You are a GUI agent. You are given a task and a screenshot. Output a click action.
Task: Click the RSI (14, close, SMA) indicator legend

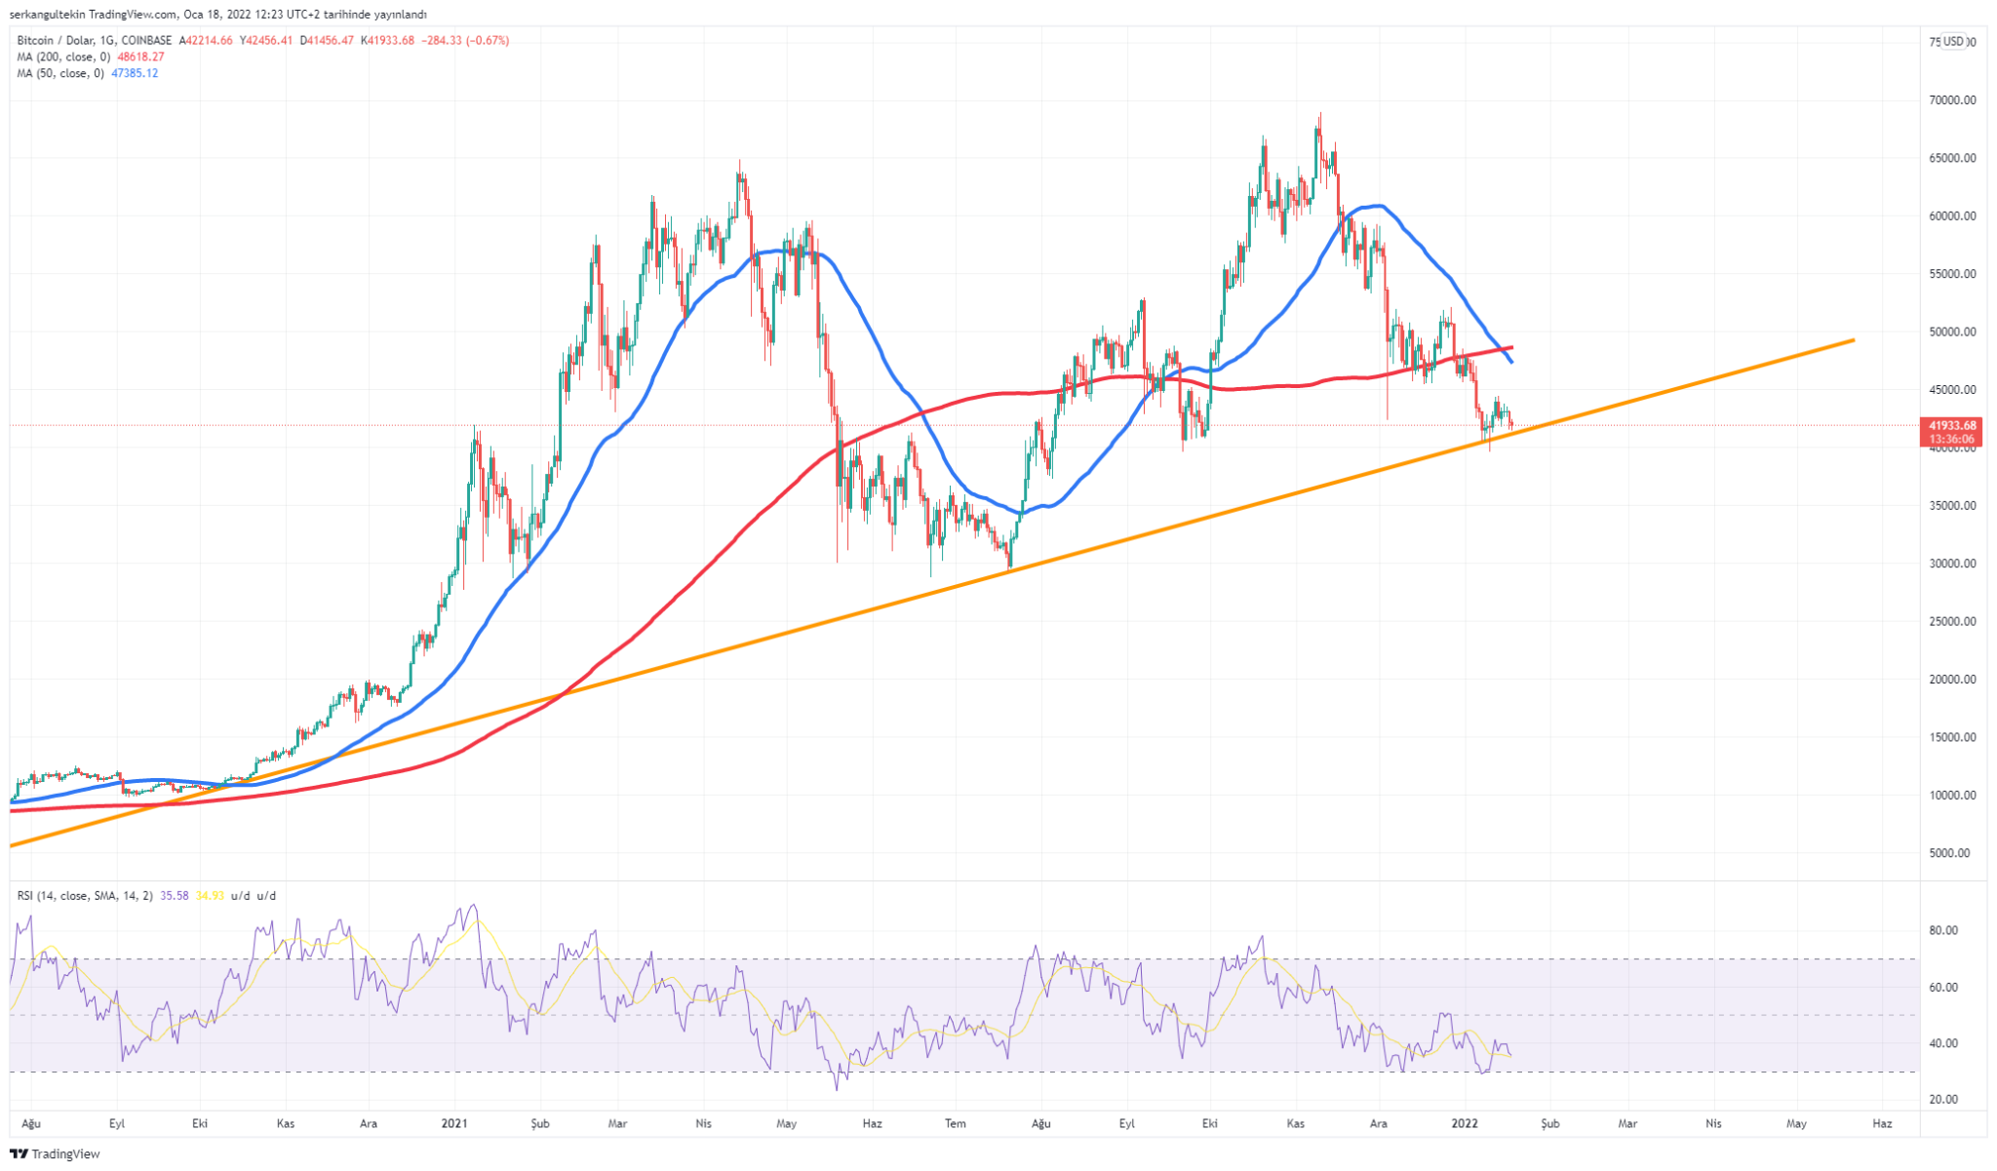(84, 895)
